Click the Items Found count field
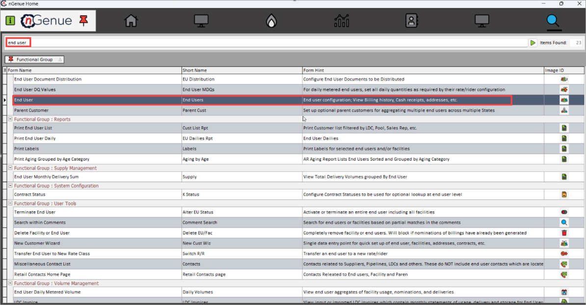 pos(577,43)
